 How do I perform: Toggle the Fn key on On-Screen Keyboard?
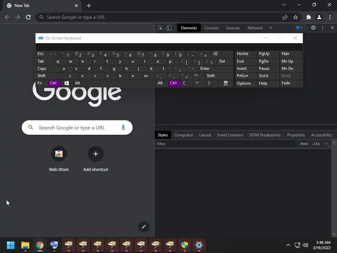(42, 83)
